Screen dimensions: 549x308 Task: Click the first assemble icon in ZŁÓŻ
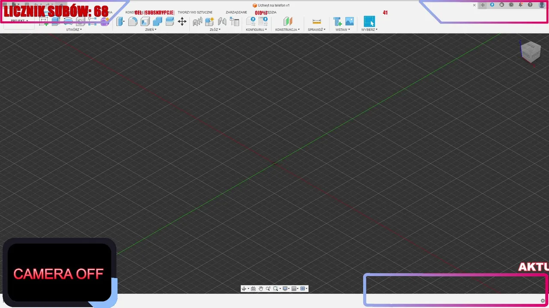tap(197, 21)
